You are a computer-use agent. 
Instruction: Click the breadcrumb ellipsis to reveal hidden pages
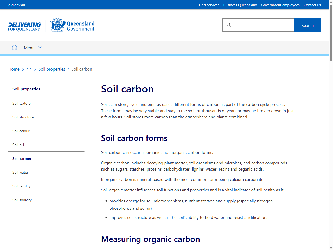pos(29,69)
